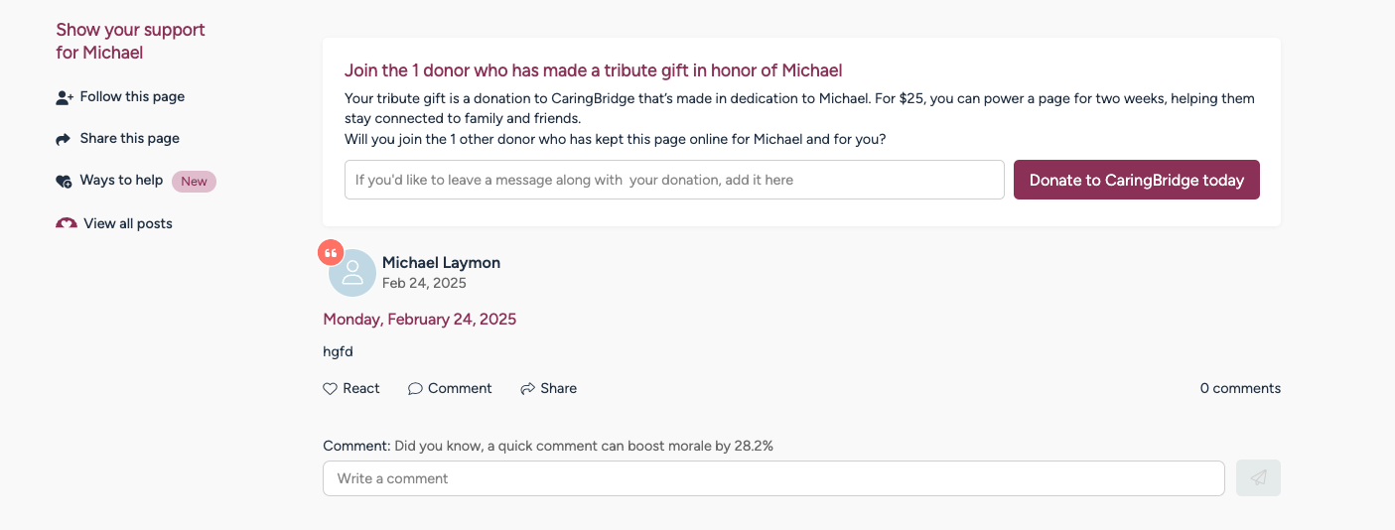Focus the donation message input field
1395x530 pixels.
674,180
